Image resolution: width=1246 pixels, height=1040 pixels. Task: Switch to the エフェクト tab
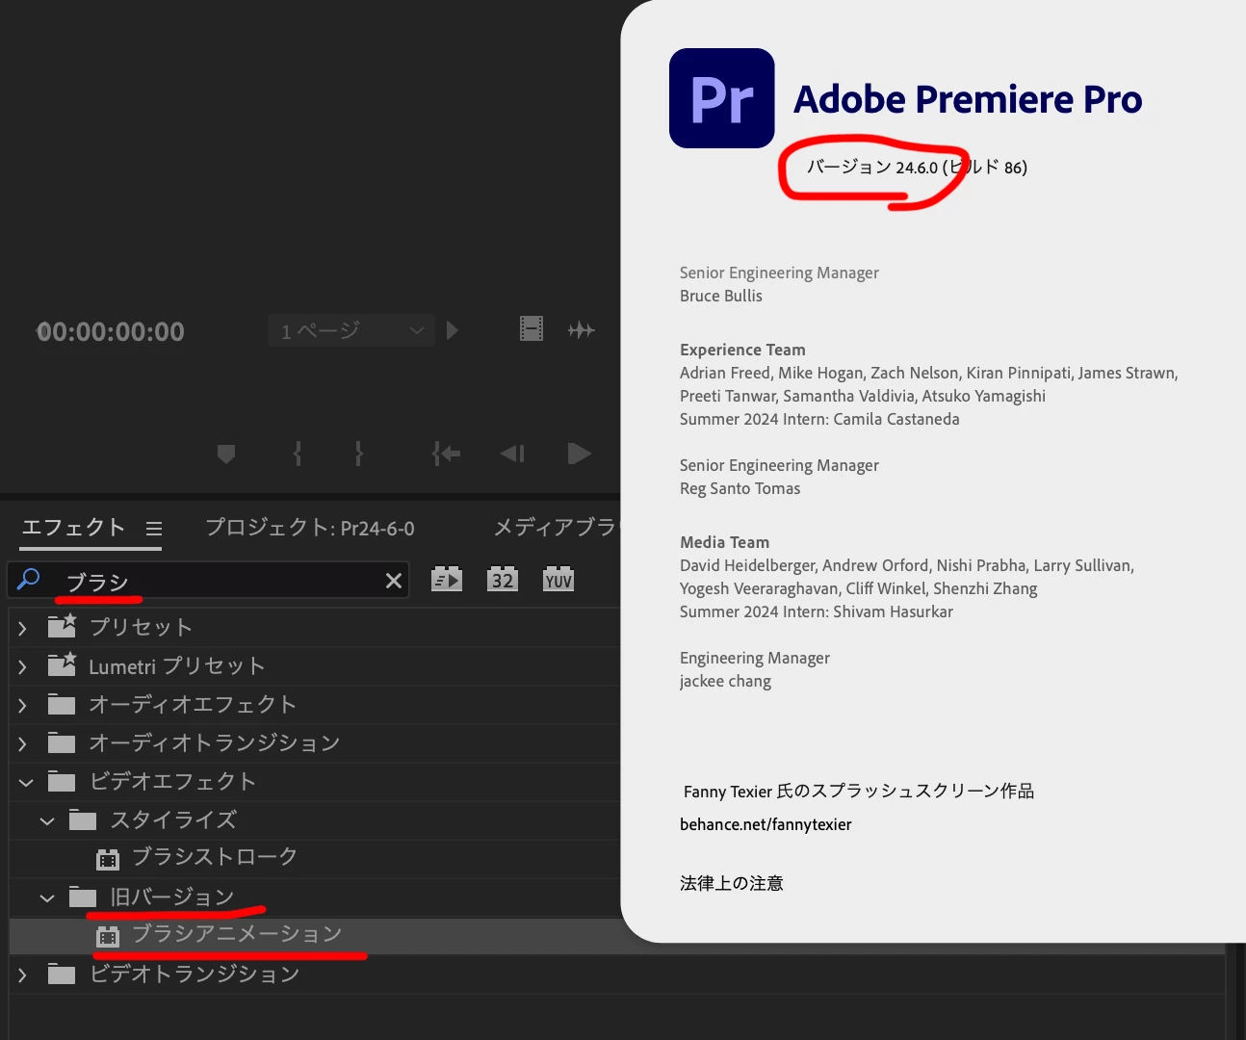tap(73, 528)
